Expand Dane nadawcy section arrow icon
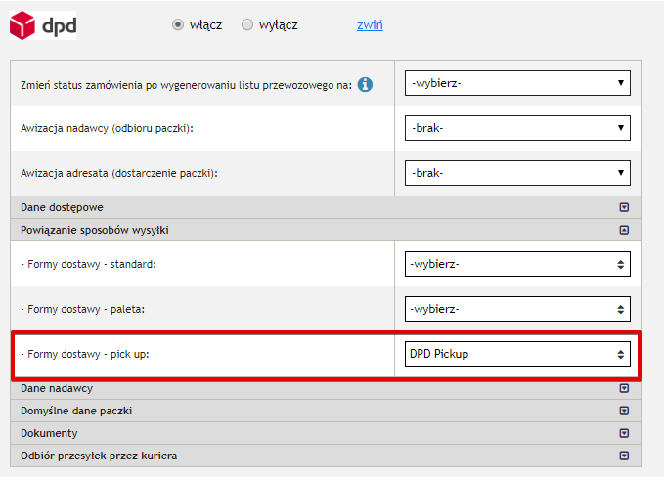This screenshot has width=664, height=478. pos(623,388)
